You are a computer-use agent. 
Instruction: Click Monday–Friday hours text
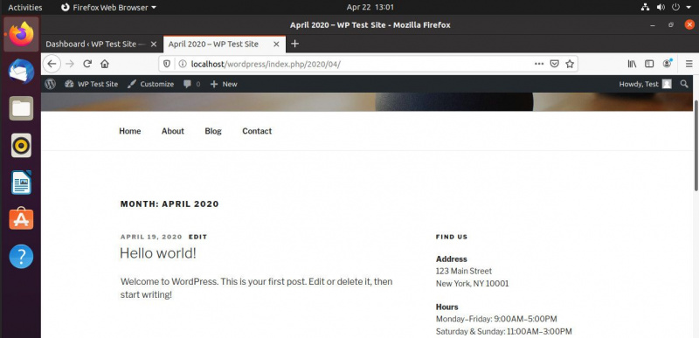coord(496,319)
